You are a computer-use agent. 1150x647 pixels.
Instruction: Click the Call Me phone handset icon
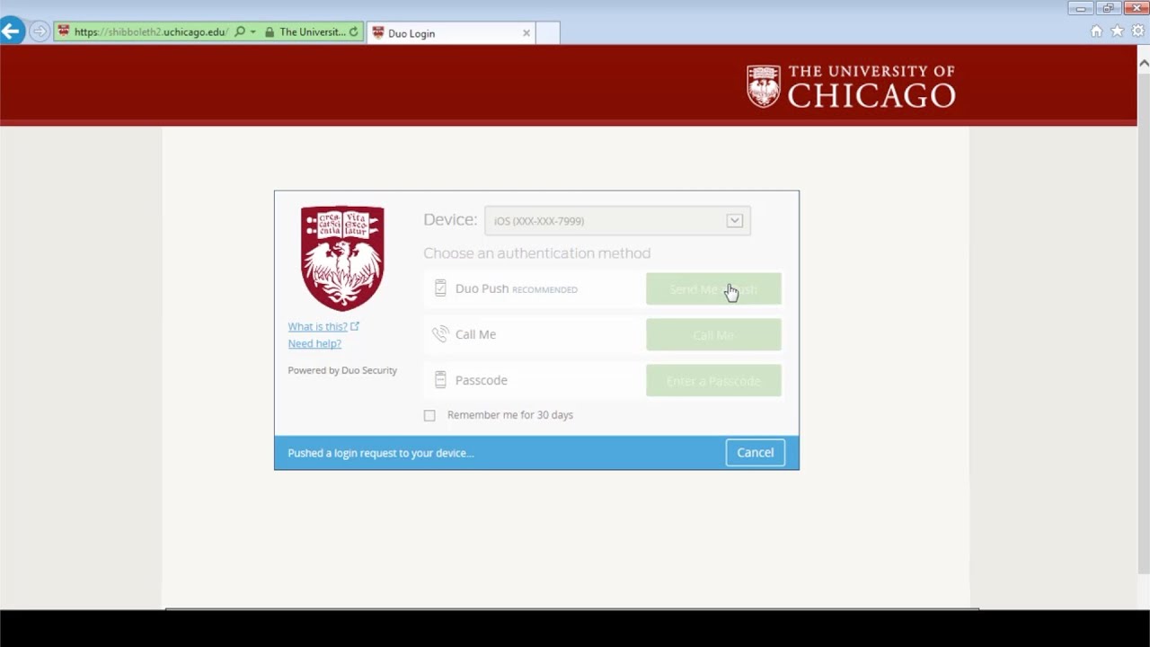(439, 334)
